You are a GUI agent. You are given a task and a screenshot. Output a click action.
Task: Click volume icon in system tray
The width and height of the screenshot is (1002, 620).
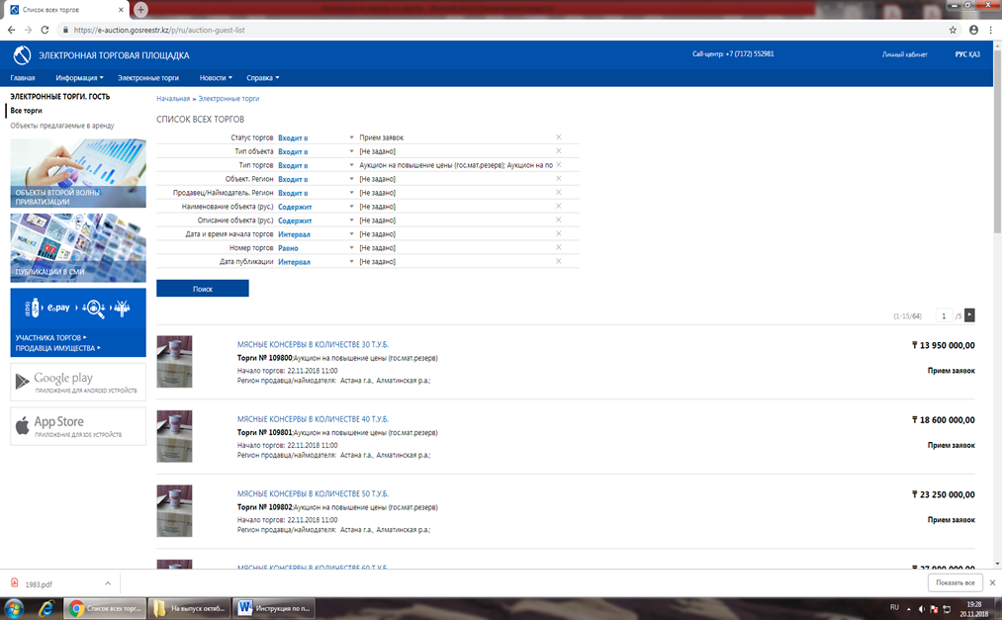pyautogui.click(x=922, y=608)
